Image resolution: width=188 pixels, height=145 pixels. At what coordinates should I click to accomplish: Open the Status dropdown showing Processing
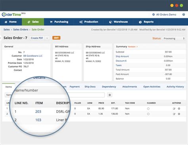point(174,38)
